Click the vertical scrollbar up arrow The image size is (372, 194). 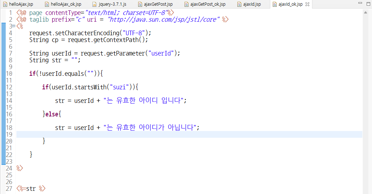coord(366,12)
